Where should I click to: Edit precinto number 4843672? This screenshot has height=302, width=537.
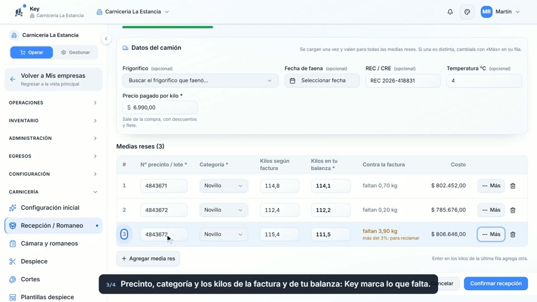click(x=164, y=210)
